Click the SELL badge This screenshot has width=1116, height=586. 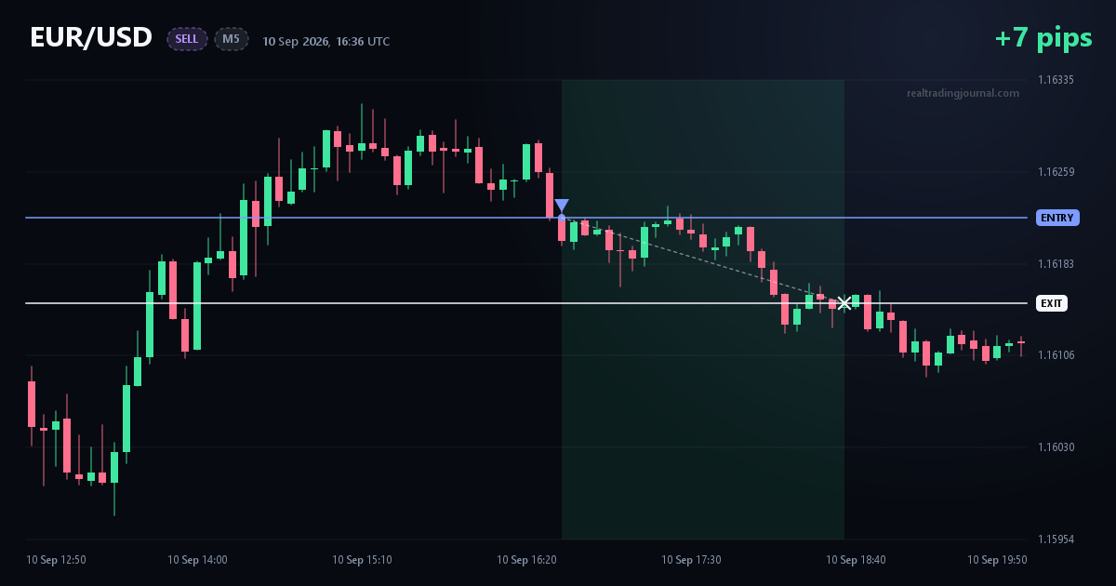(x=187, y=39)
